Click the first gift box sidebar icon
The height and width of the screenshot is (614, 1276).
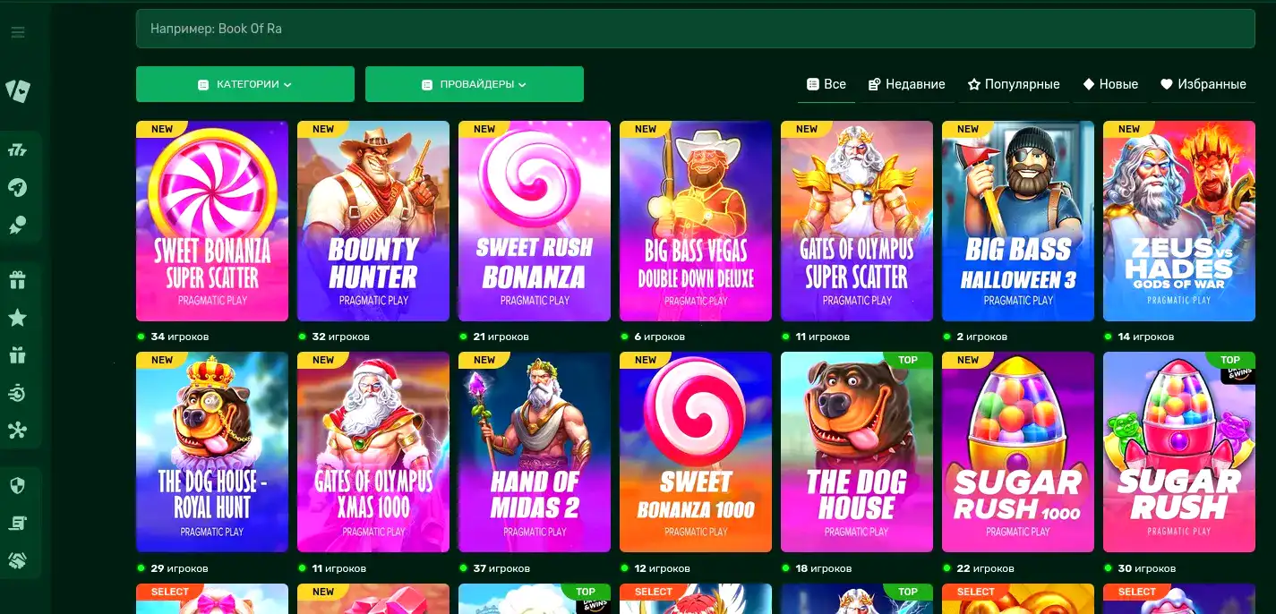click(18, 280)
